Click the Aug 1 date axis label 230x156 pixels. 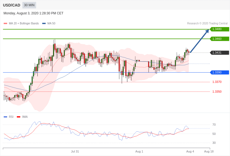pyautogui.click(x=139, y=151)
